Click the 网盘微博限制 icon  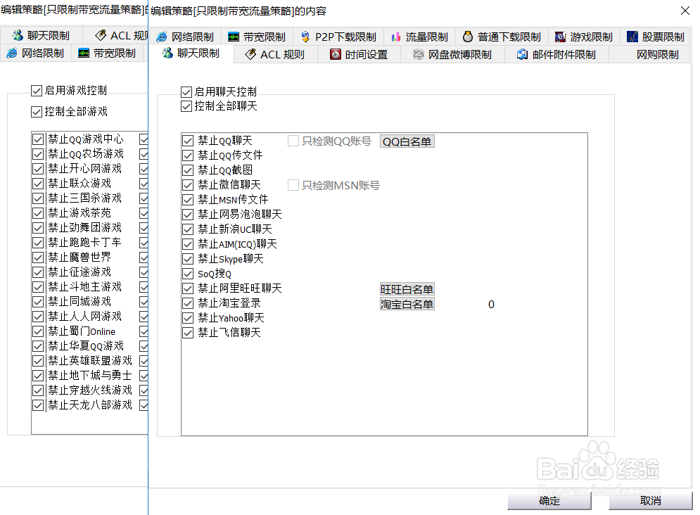coord(419,54)
